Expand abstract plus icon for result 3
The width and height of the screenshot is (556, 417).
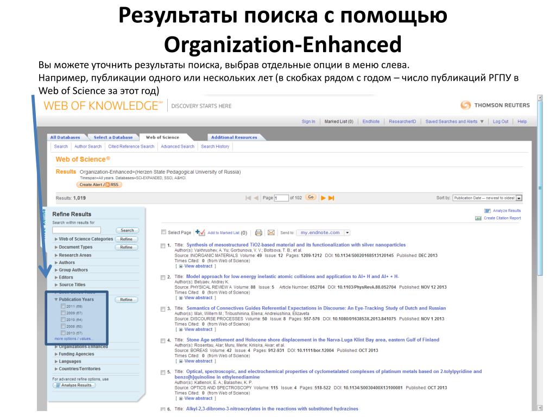click(180, 330)
